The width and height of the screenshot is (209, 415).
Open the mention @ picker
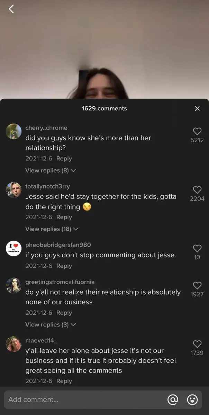[173, 400]
